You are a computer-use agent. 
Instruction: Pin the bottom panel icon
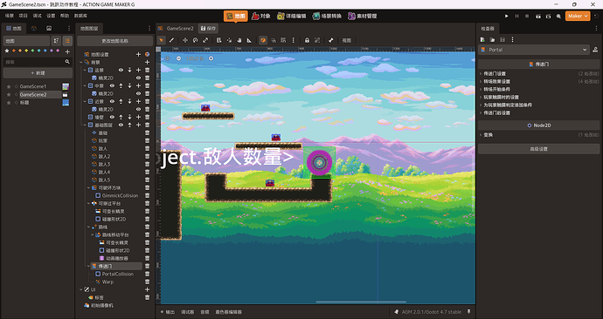[468, 312]
